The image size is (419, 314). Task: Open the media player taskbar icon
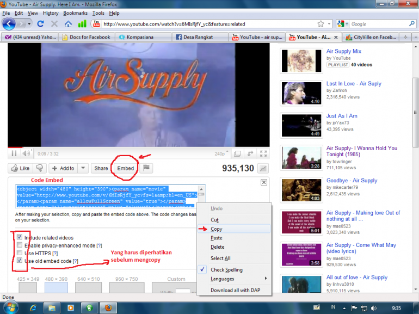point(71,308)
